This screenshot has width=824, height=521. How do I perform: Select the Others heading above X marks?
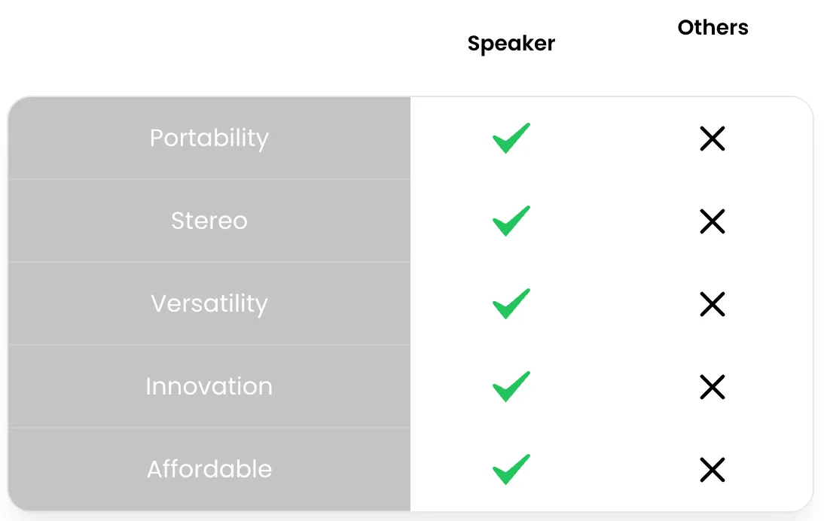713,28
